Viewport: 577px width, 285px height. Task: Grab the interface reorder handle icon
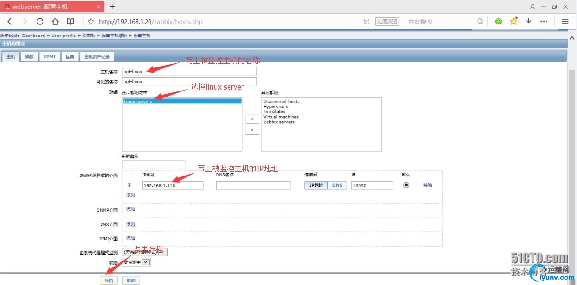tap(130, 185)
